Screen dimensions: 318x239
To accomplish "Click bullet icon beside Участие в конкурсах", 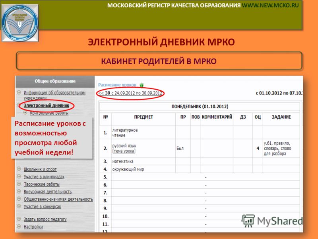I will tap(19, 206).
